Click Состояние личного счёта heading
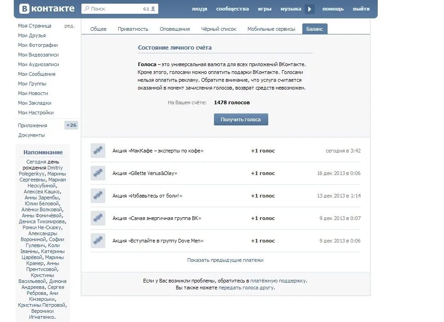 (175, 47)
